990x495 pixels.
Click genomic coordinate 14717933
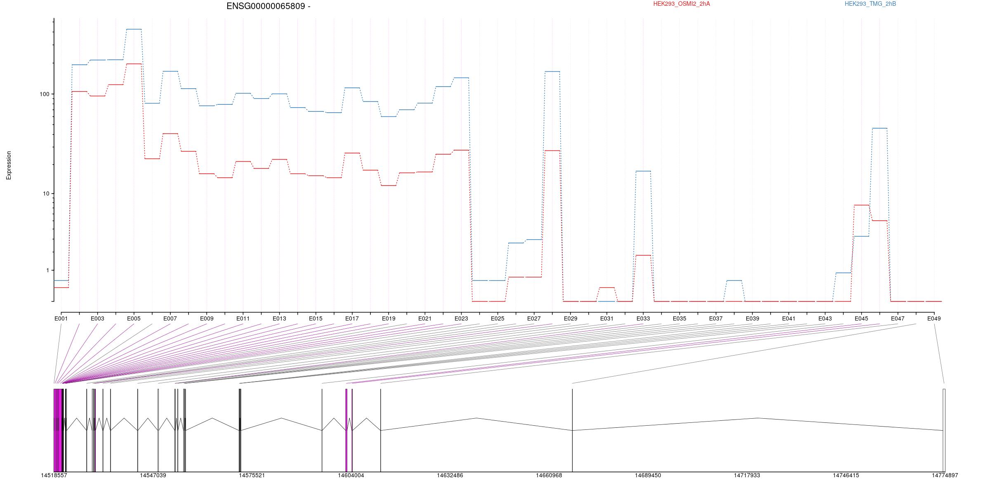click(x=747, y=475)
